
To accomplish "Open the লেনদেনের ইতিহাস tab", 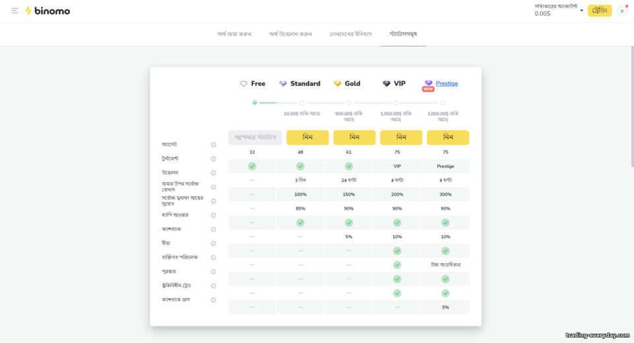I will [351, 34].
